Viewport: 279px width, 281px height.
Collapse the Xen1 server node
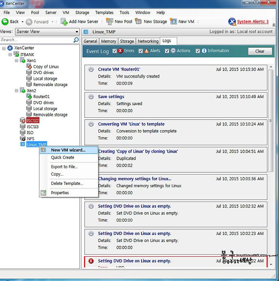point(17,60)
